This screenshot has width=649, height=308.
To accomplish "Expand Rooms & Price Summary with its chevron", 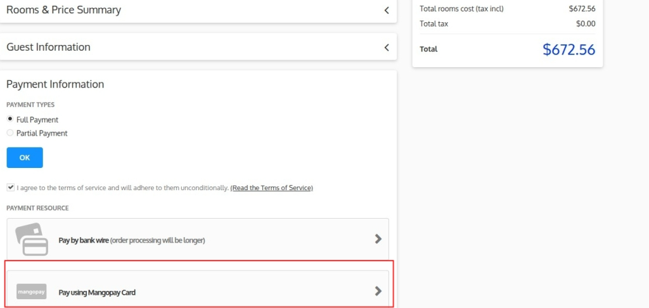I will pyautogui.click(x=387, y=10).
